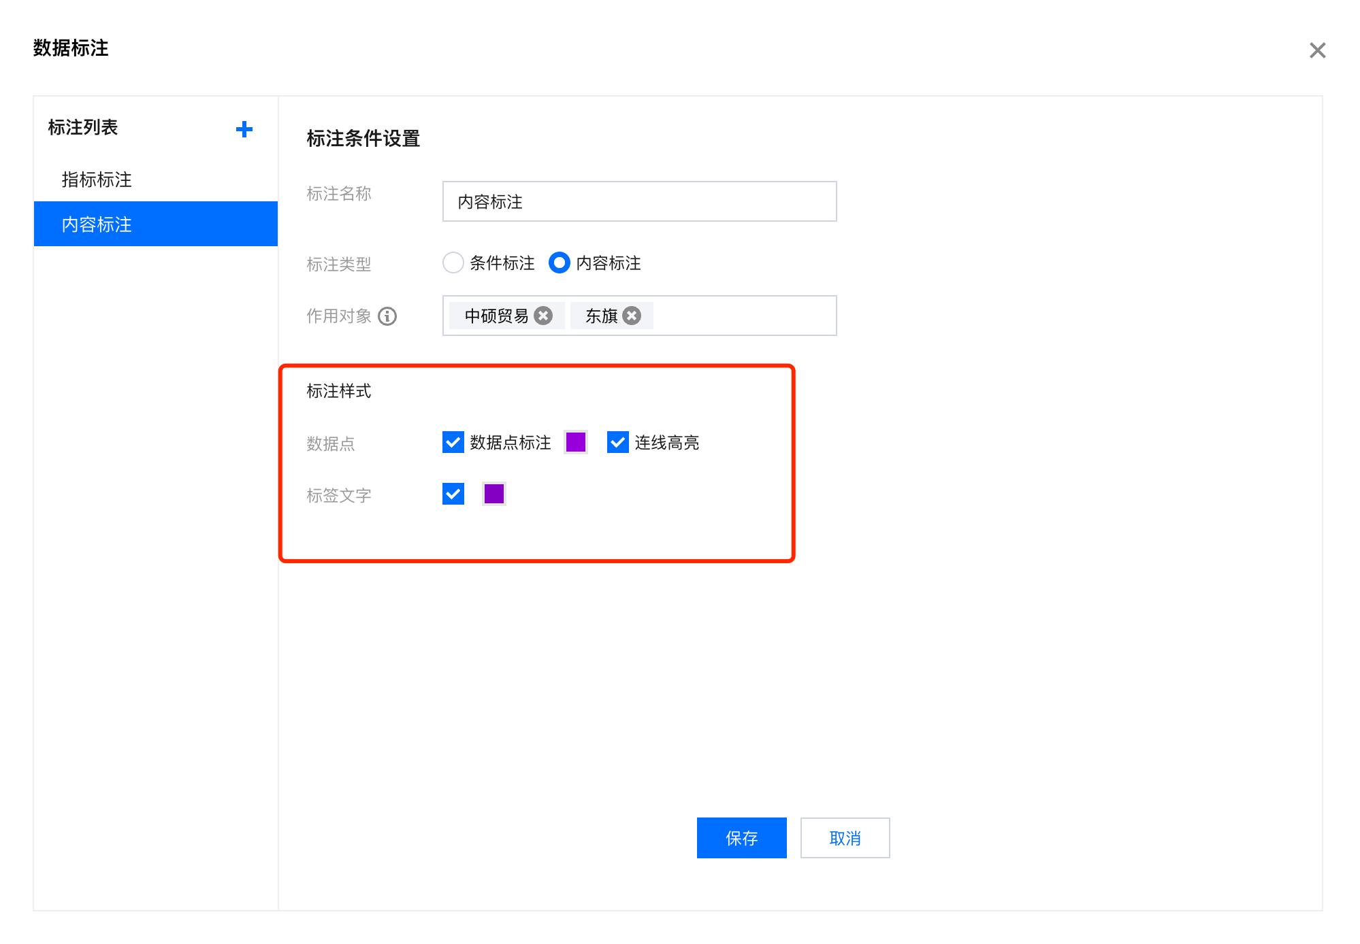Close the 数据标注 dialog
This screenshot has height=944, width=1360.
tap(1317, 50)
